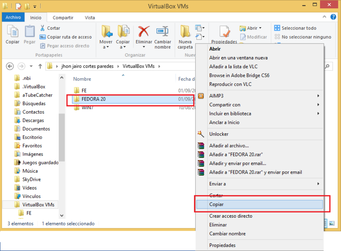Image resolution: width=341 pixels, height=251 pixels.
Task: Click jhon jairo cortes paredes breadcrumb
Action: coord(87,66)
